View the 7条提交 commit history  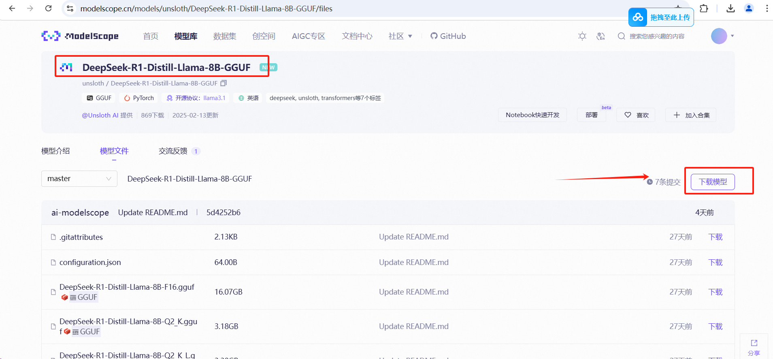[664, 182]
